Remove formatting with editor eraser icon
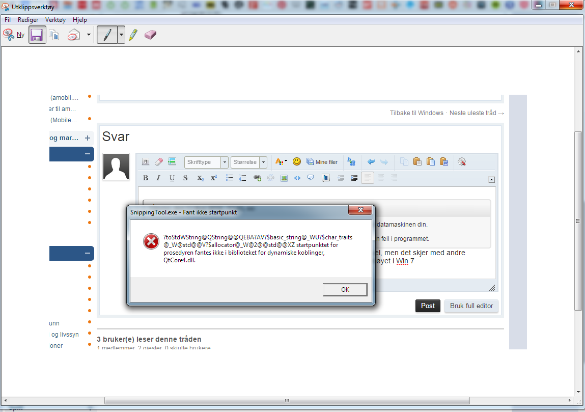The height and width of the screenshot is (412, 585). coord(158,161)
